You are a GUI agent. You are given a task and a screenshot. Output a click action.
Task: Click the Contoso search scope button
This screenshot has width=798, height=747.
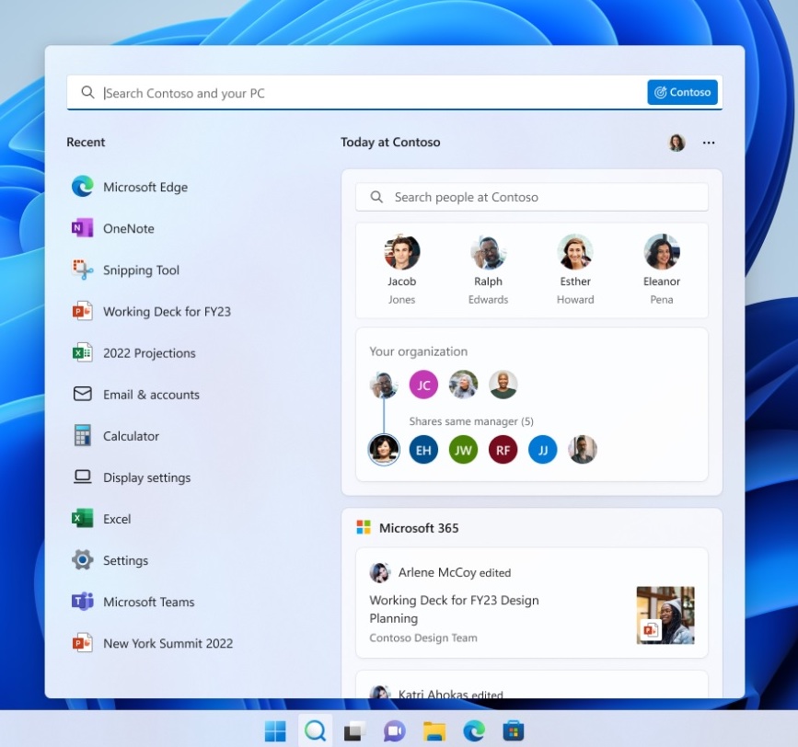[682, 92]
